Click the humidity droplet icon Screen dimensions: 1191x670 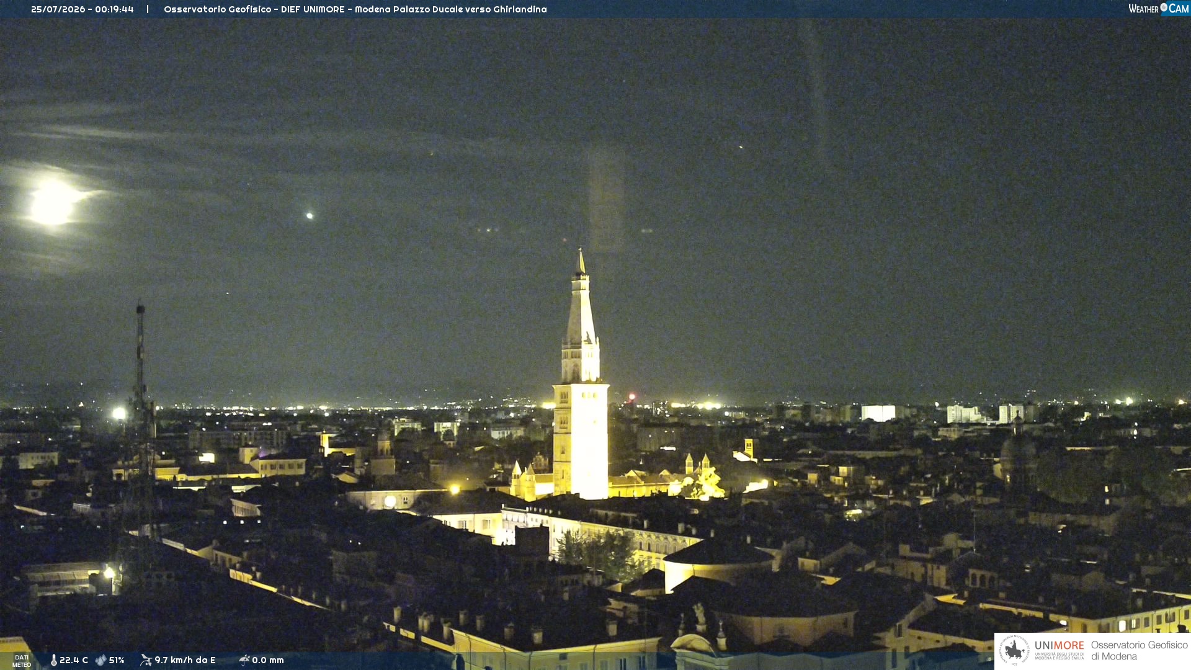[100, 660]
